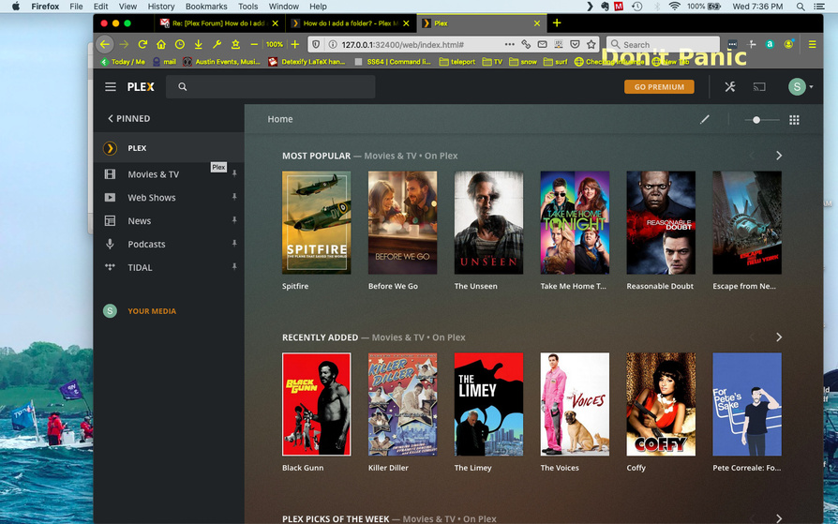Open Podcasts in sidebar

point(146,245)
